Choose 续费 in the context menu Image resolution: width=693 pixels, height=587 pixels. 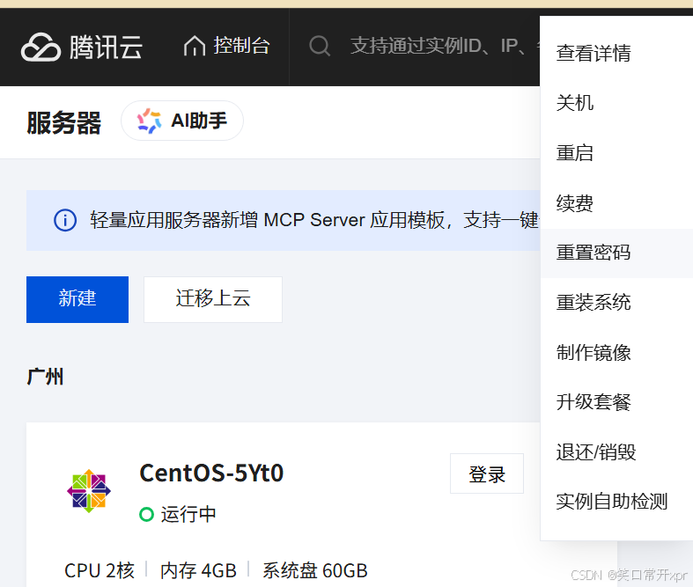[575, 203]
